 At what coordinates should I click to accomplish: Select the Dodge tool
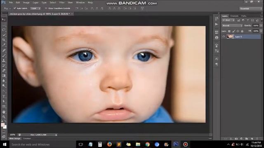coord(4,86)
